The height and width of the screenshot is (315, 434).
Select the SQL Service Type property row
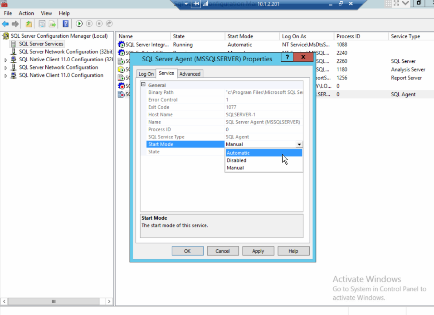click(224, 137)
